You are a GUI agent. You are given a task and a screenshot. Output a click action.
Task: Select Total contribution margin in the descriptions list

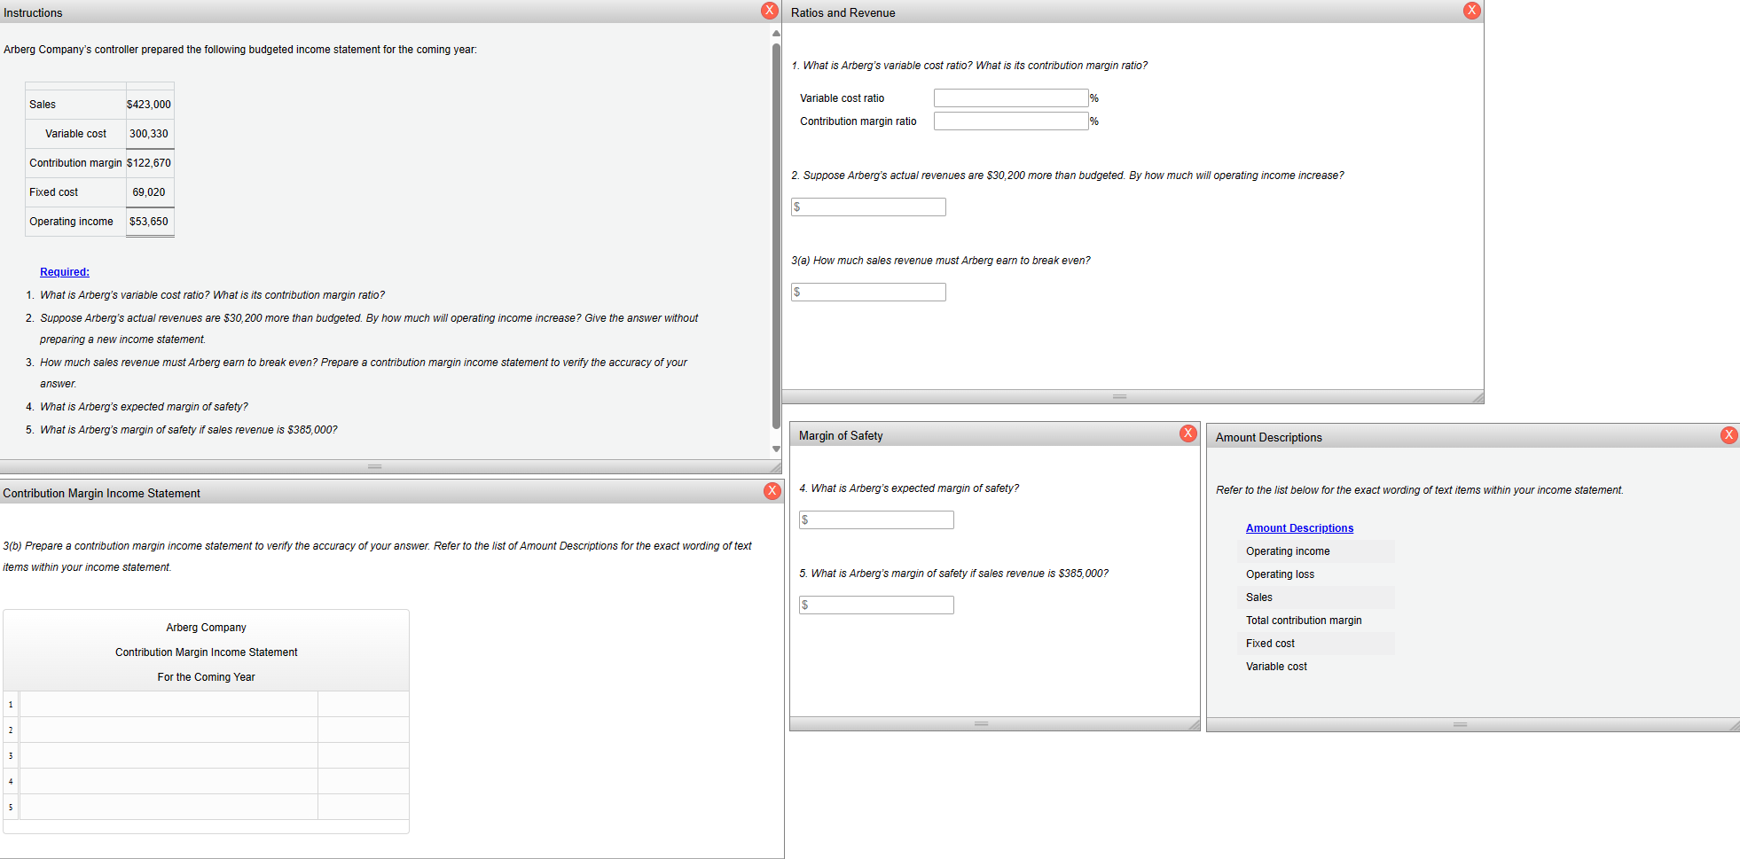click(1304, 621)
